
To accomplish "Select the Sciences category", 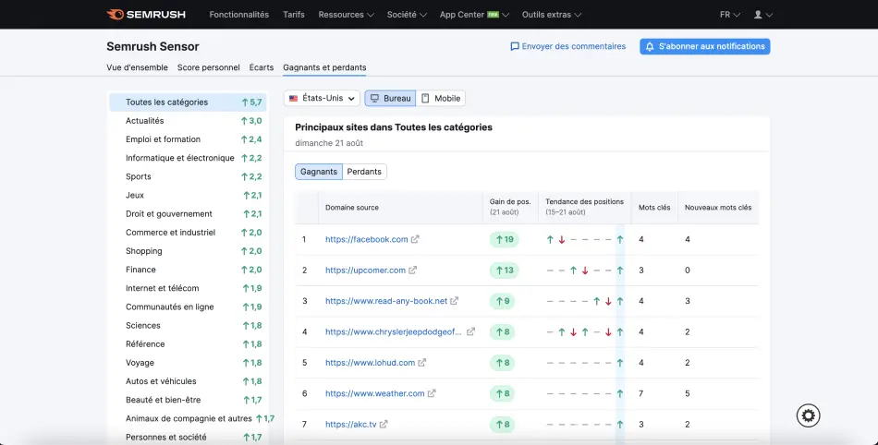I will point(188,325).
